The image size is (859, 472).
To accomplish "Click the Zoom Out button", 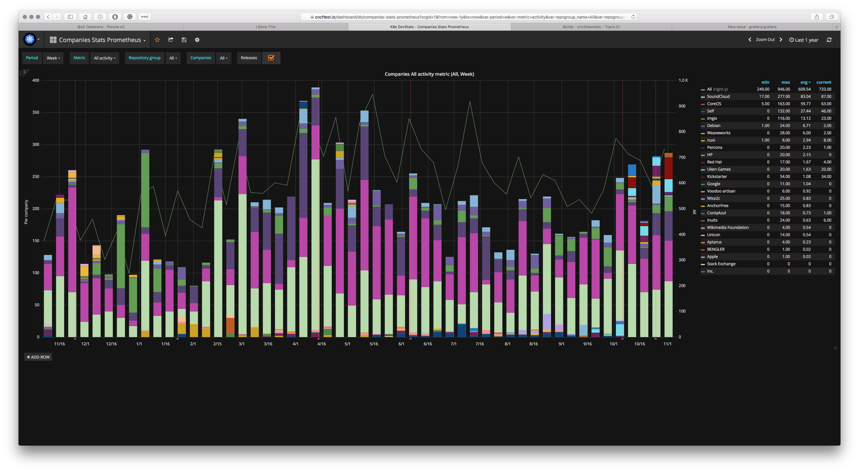I will 765,39.
